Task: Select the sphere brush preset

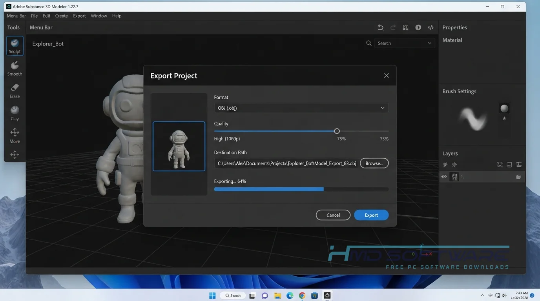Action: [x=504, y=109]
